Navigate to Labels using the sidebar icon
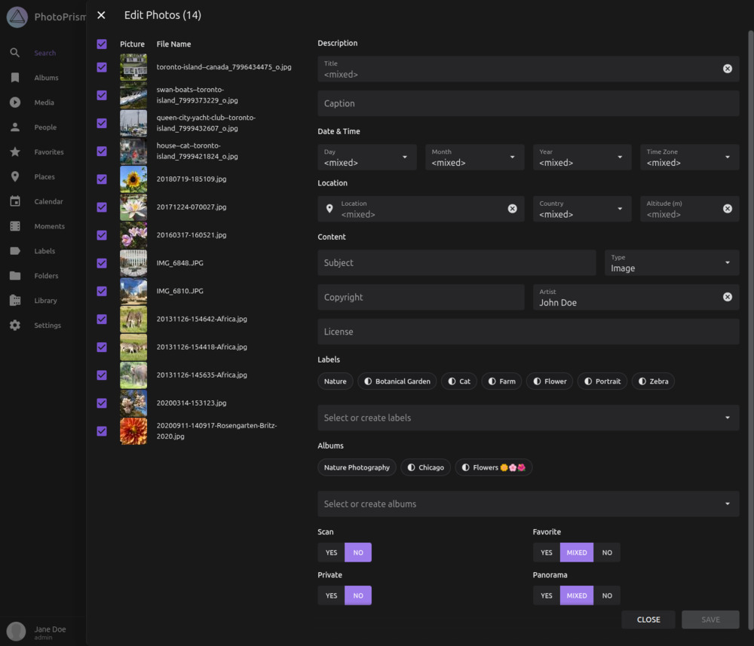This screenshot has height=646, width=754. click(17, 251)
